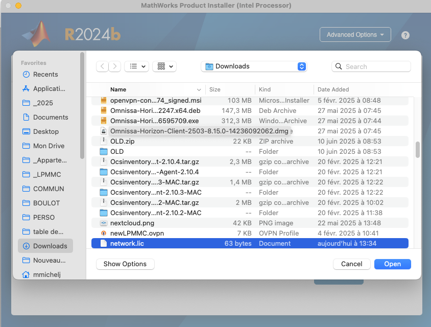The image size is (431, 327).
Task: Open the mmichelj home folder
Action: click(x=45, y=274)
